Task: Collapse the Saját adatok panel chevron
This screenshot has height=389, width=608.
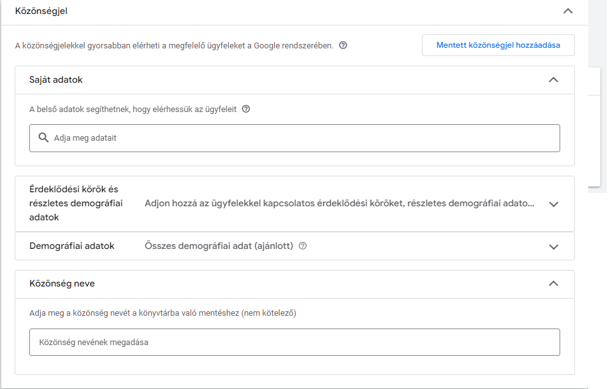Action: pos(553,80)
